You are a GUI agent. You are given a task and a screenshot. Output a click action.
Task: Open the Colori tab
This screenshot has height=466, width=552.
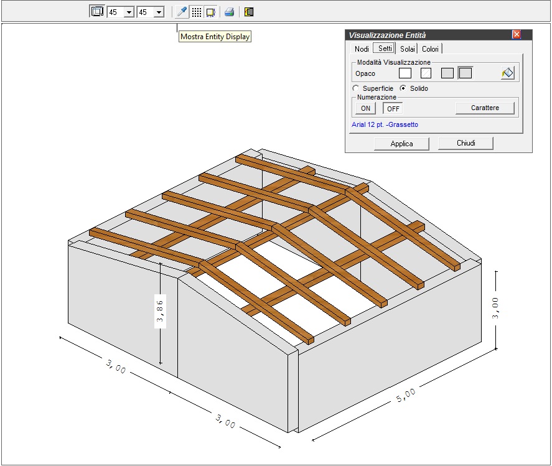point(430,49)
